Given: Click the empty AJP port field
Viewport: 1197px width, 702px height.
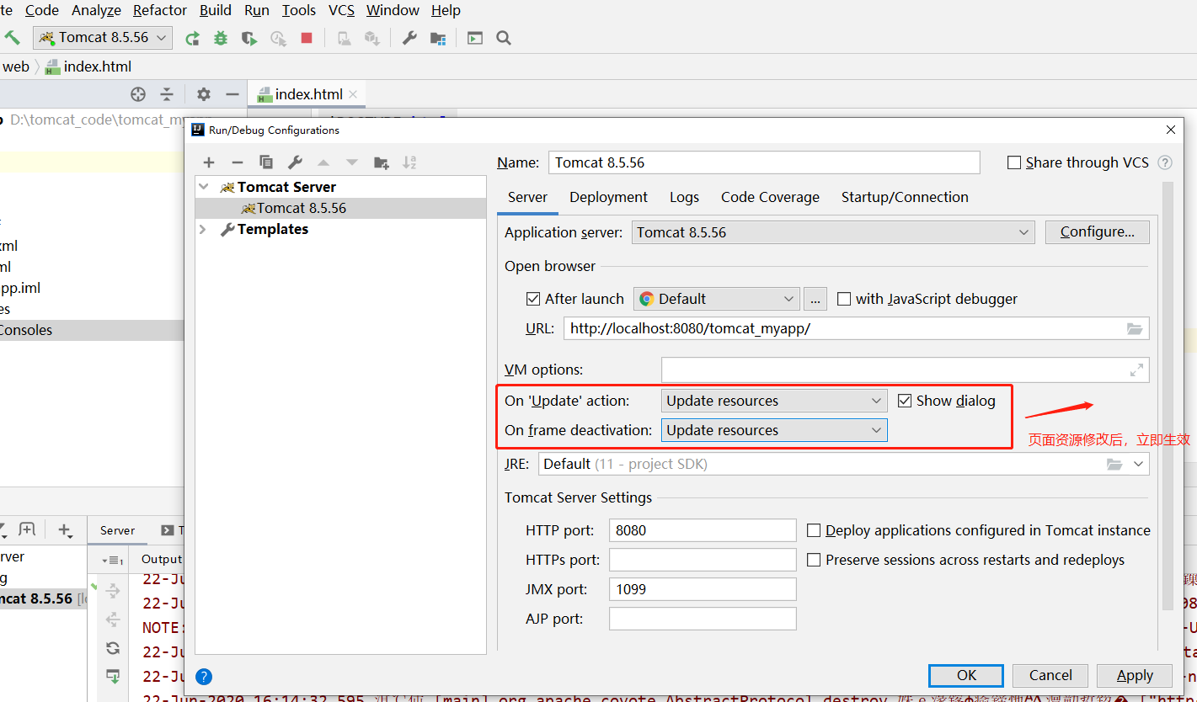Looking at the screenshot, I should point(703,619).
